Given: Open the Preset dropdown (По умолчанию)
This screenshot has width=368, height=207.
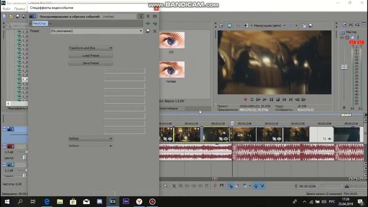Looking at the screenshot, I should (x=97, y=31).
